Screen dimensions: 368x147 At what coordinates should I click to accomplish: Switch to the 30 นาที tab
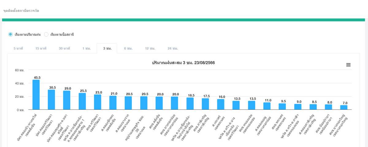[x=64, y=49]
